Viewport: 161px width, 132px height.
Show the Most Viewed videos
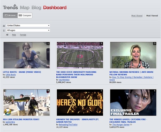tap(152, 16)
